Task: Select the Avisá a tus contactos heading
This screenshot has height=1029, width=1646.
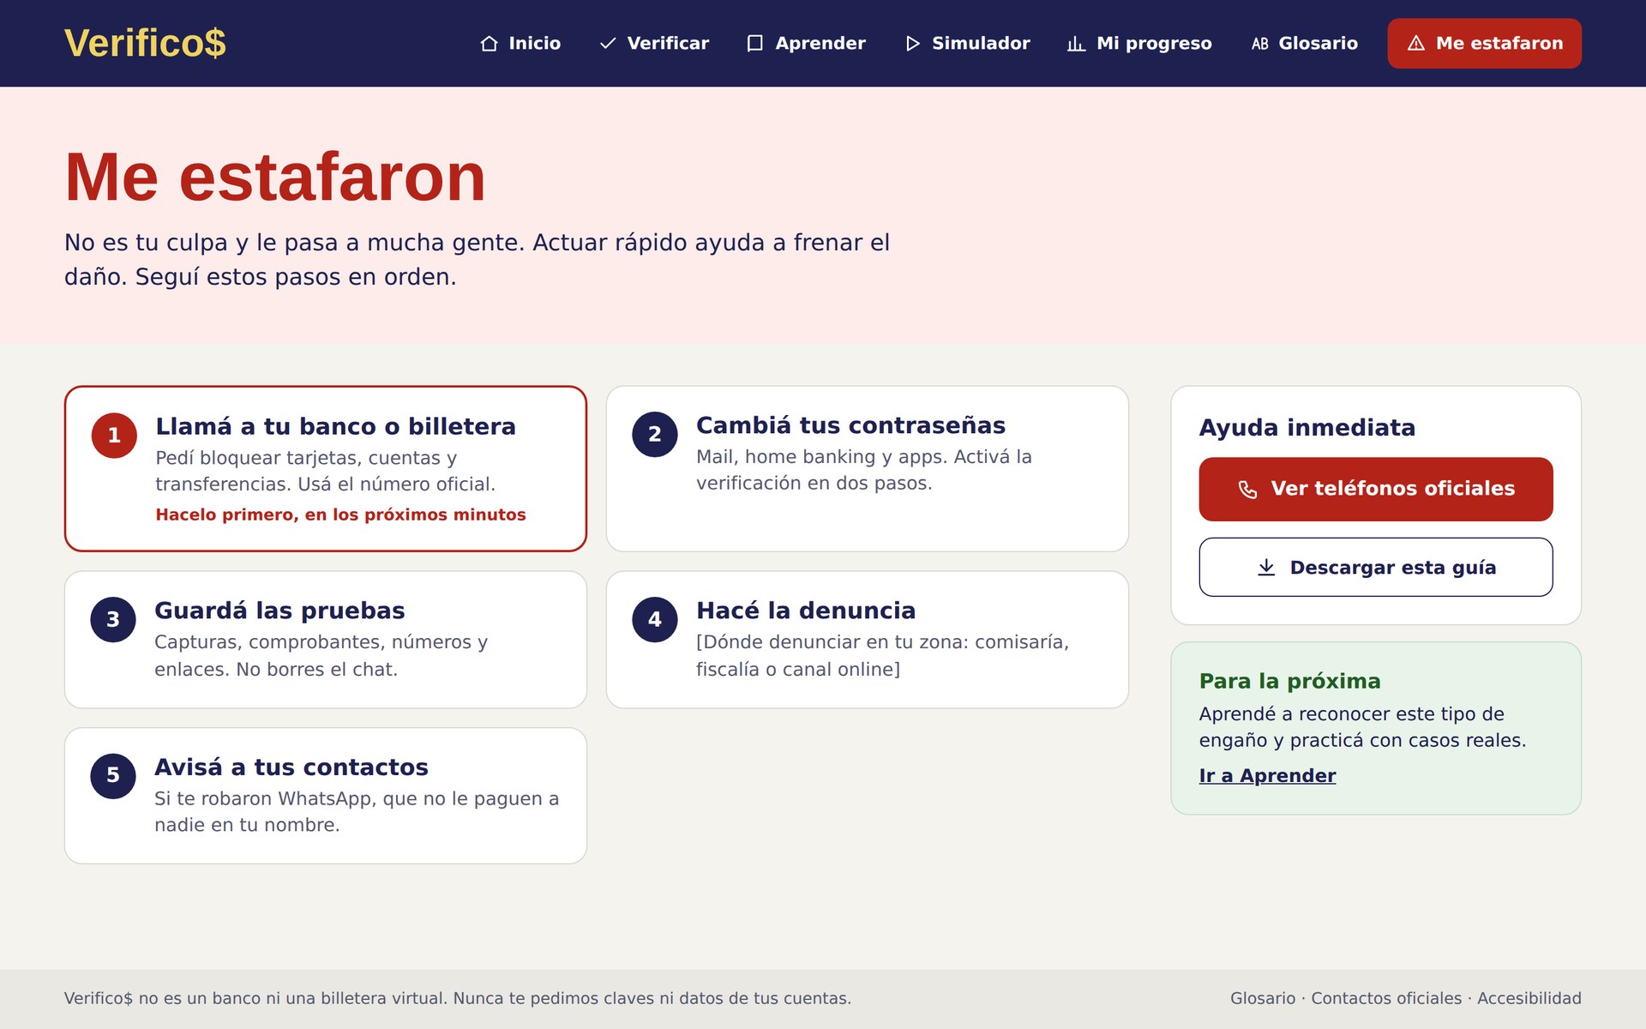Action: [291, 767]
